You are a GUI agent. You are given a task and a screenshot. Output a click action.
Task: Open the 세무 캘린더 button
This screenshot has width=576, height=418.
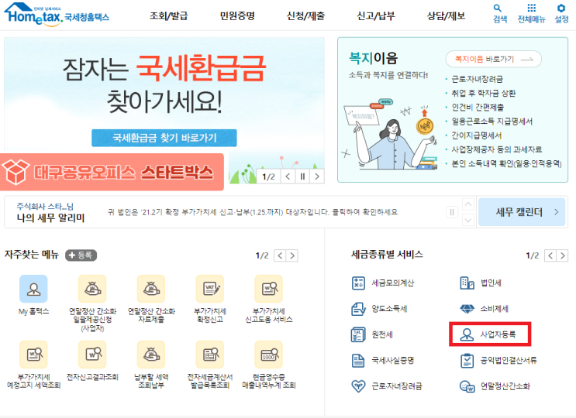coord(522,212)
